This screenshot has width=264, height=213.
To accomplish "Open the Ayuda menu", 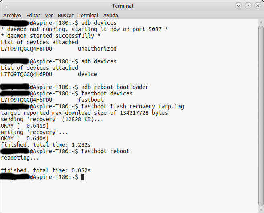I will click(x=111, y=16).
